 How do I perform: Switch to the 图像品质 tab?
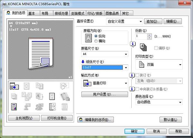click(x=112, y=13)
